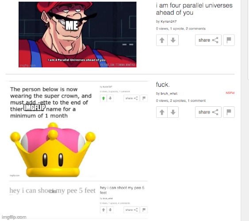Open the 'i am four parallel universes' title

(x=194, y=9)
